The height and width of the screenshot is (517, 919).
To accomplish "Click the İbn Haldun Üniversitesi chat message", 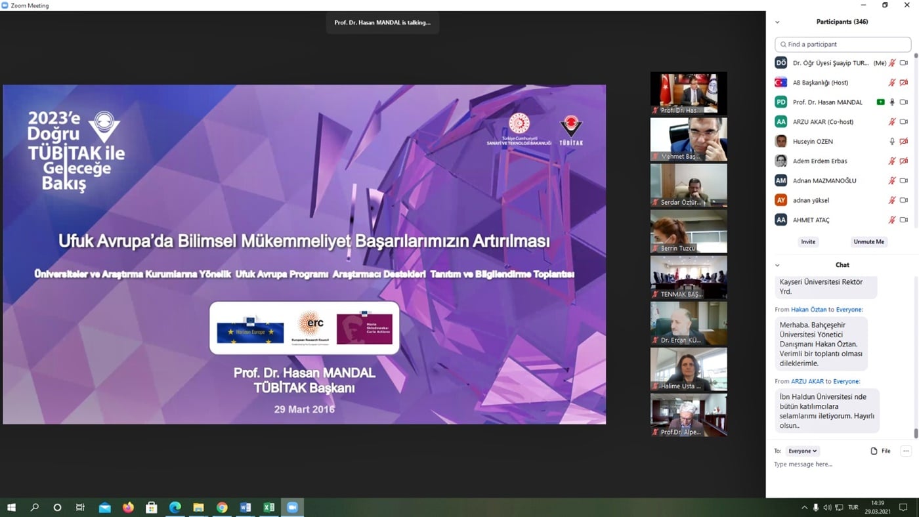I will coord(827,411).
